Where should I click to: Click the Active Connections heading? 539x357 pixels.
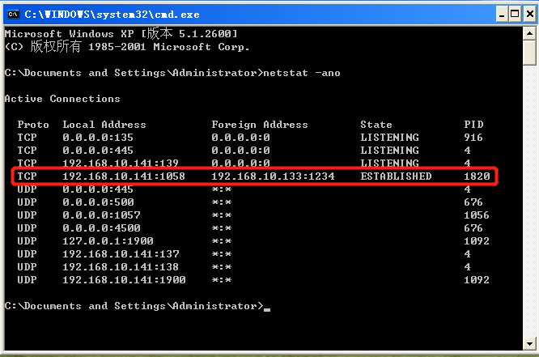tap(62, 99)
